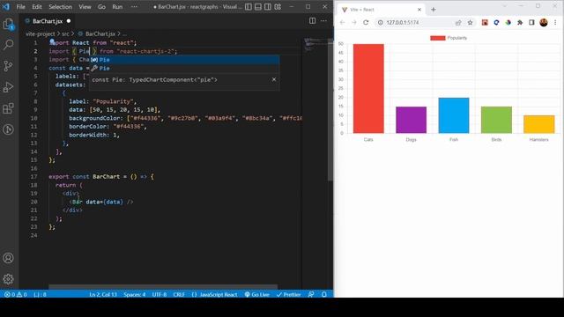The height and width of the screenshot is (317, 564).
Task: Open Chrome side panel icon
Action: pos(531,22)
